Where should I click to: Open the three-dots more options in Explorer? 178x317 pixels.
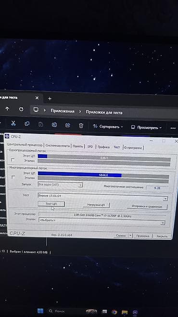click(x=173, y=128)
